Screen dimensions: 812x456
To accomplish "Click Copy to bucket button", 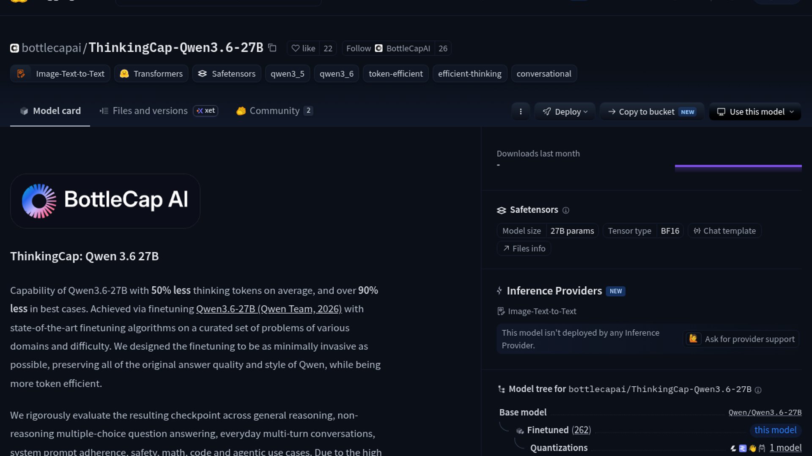I will pos(652,111).
